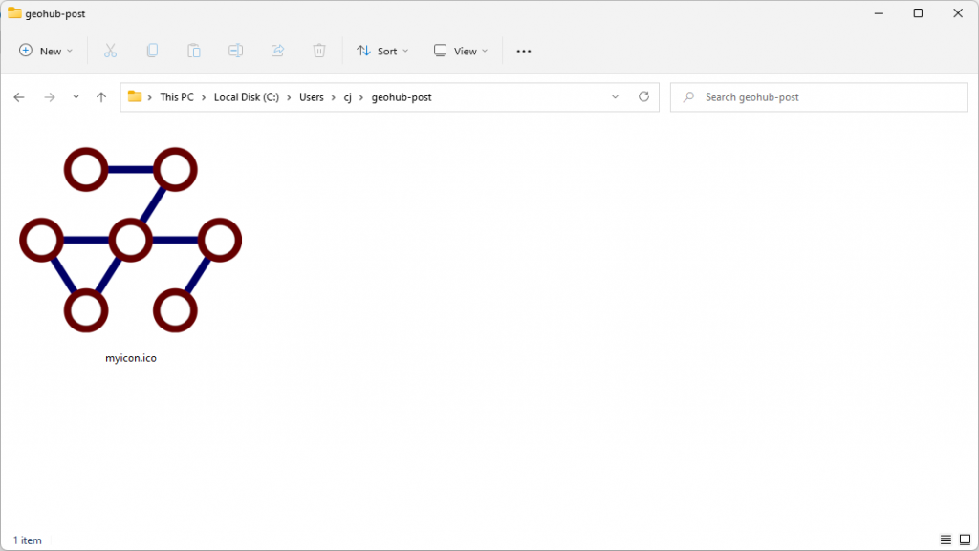Click the Paste clipboard icon
Image resolution: width=979 pixels, height=551 pixels.
(x=194, y=52)
